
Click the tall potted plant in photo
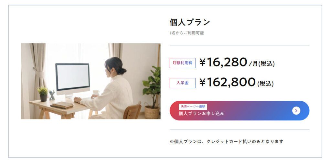click(x=152, y=90)
